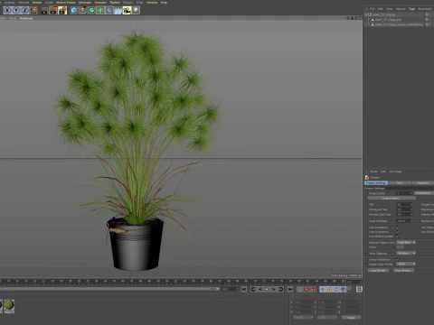
Task: Click the timeline preview range slider bar
Action: 109,289
